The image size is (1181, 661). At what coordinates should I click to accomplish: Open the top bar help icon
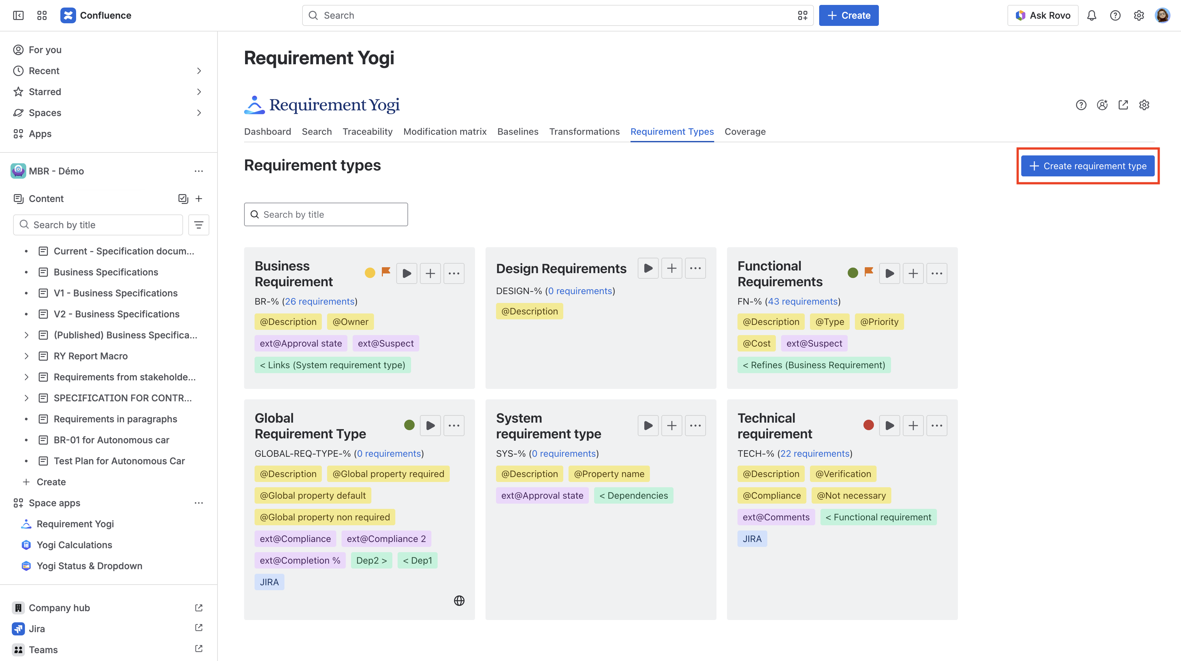[1115, 16]
